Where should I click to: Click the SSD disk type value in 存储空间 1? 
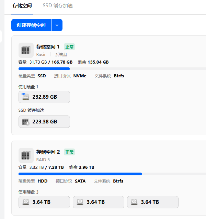point(42,76)
